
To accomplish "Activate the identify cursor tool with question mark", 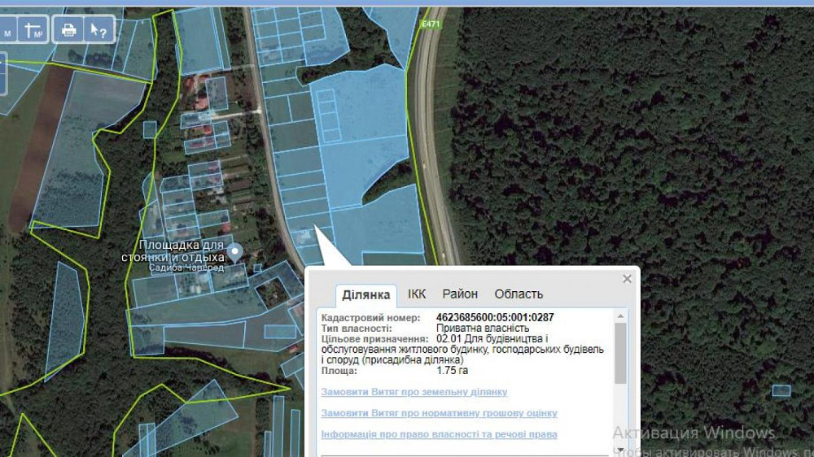I will (98, 31).
